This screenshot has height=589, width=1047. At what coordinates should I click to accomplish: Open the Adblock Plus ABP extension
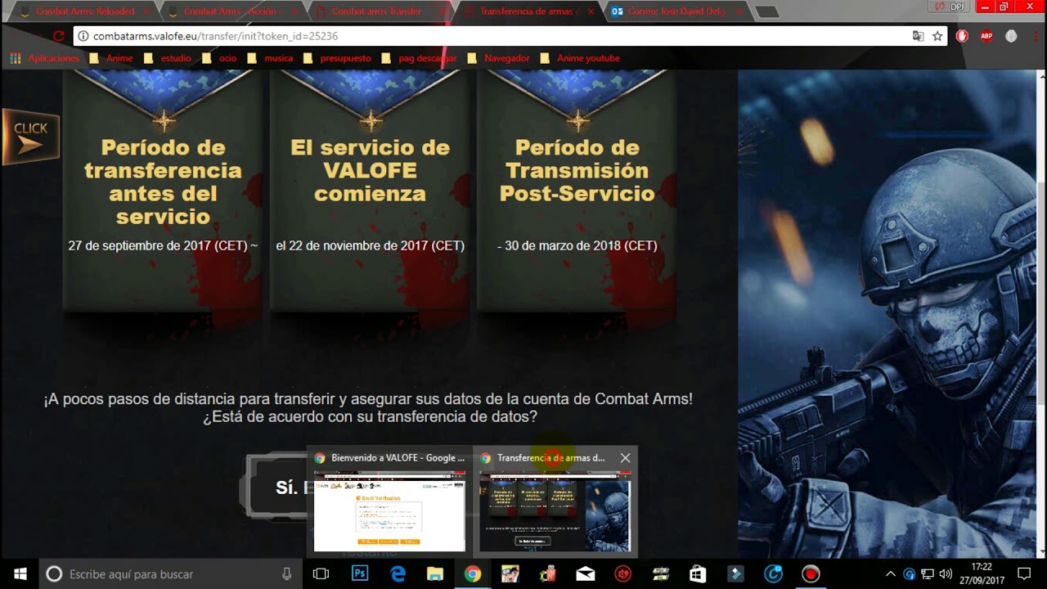[x=986, y=36]
